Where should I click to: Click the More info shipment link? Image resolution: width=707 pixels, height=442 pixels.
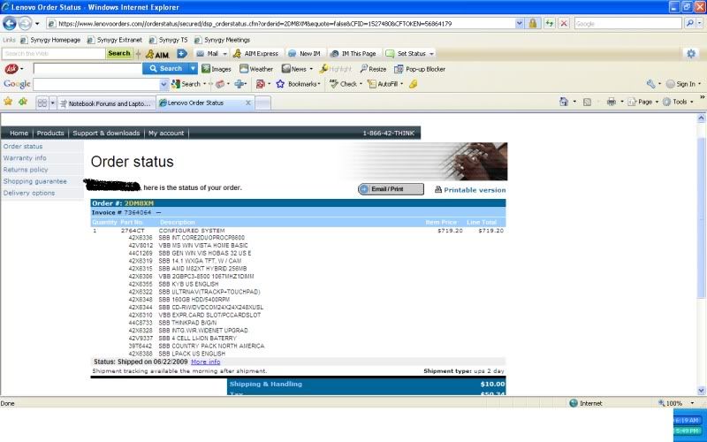click(206, 362)
